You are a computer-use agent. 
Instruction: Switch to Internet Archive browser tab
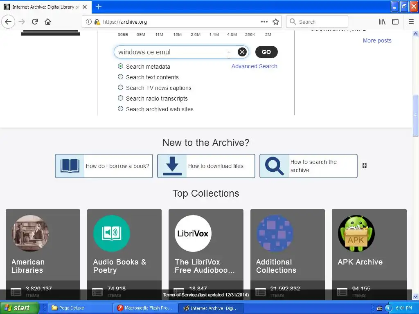(46, 7)
